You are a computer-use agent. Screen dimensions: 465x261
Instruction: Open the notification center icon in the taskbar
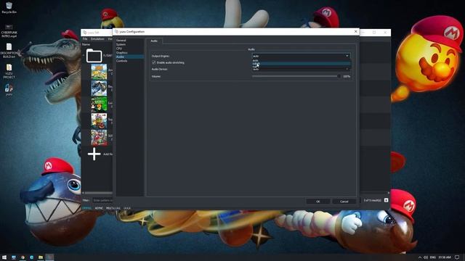(457, 257)
